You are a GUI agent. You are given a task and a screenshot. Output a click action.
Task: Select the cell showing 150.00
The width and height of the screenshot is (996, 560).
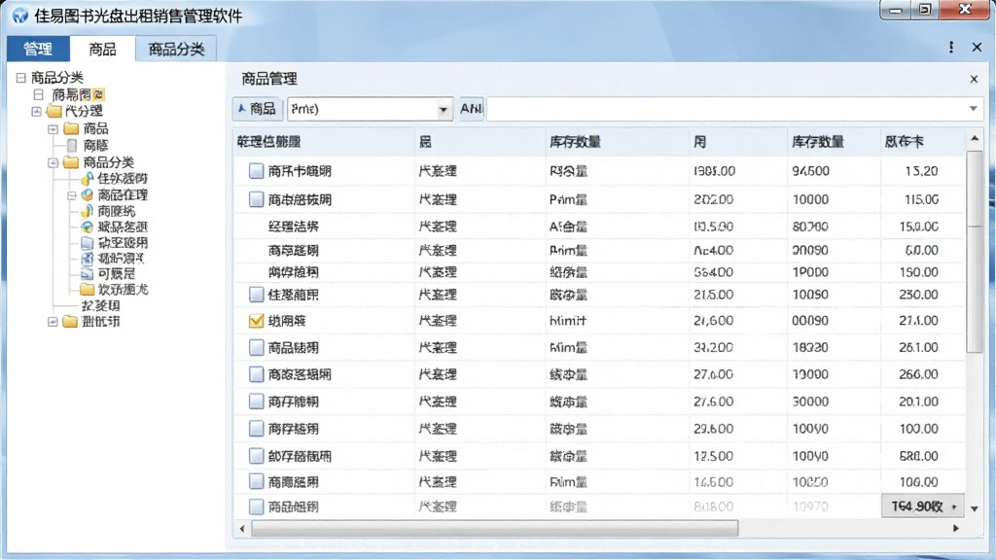click(x=922, y=272)
